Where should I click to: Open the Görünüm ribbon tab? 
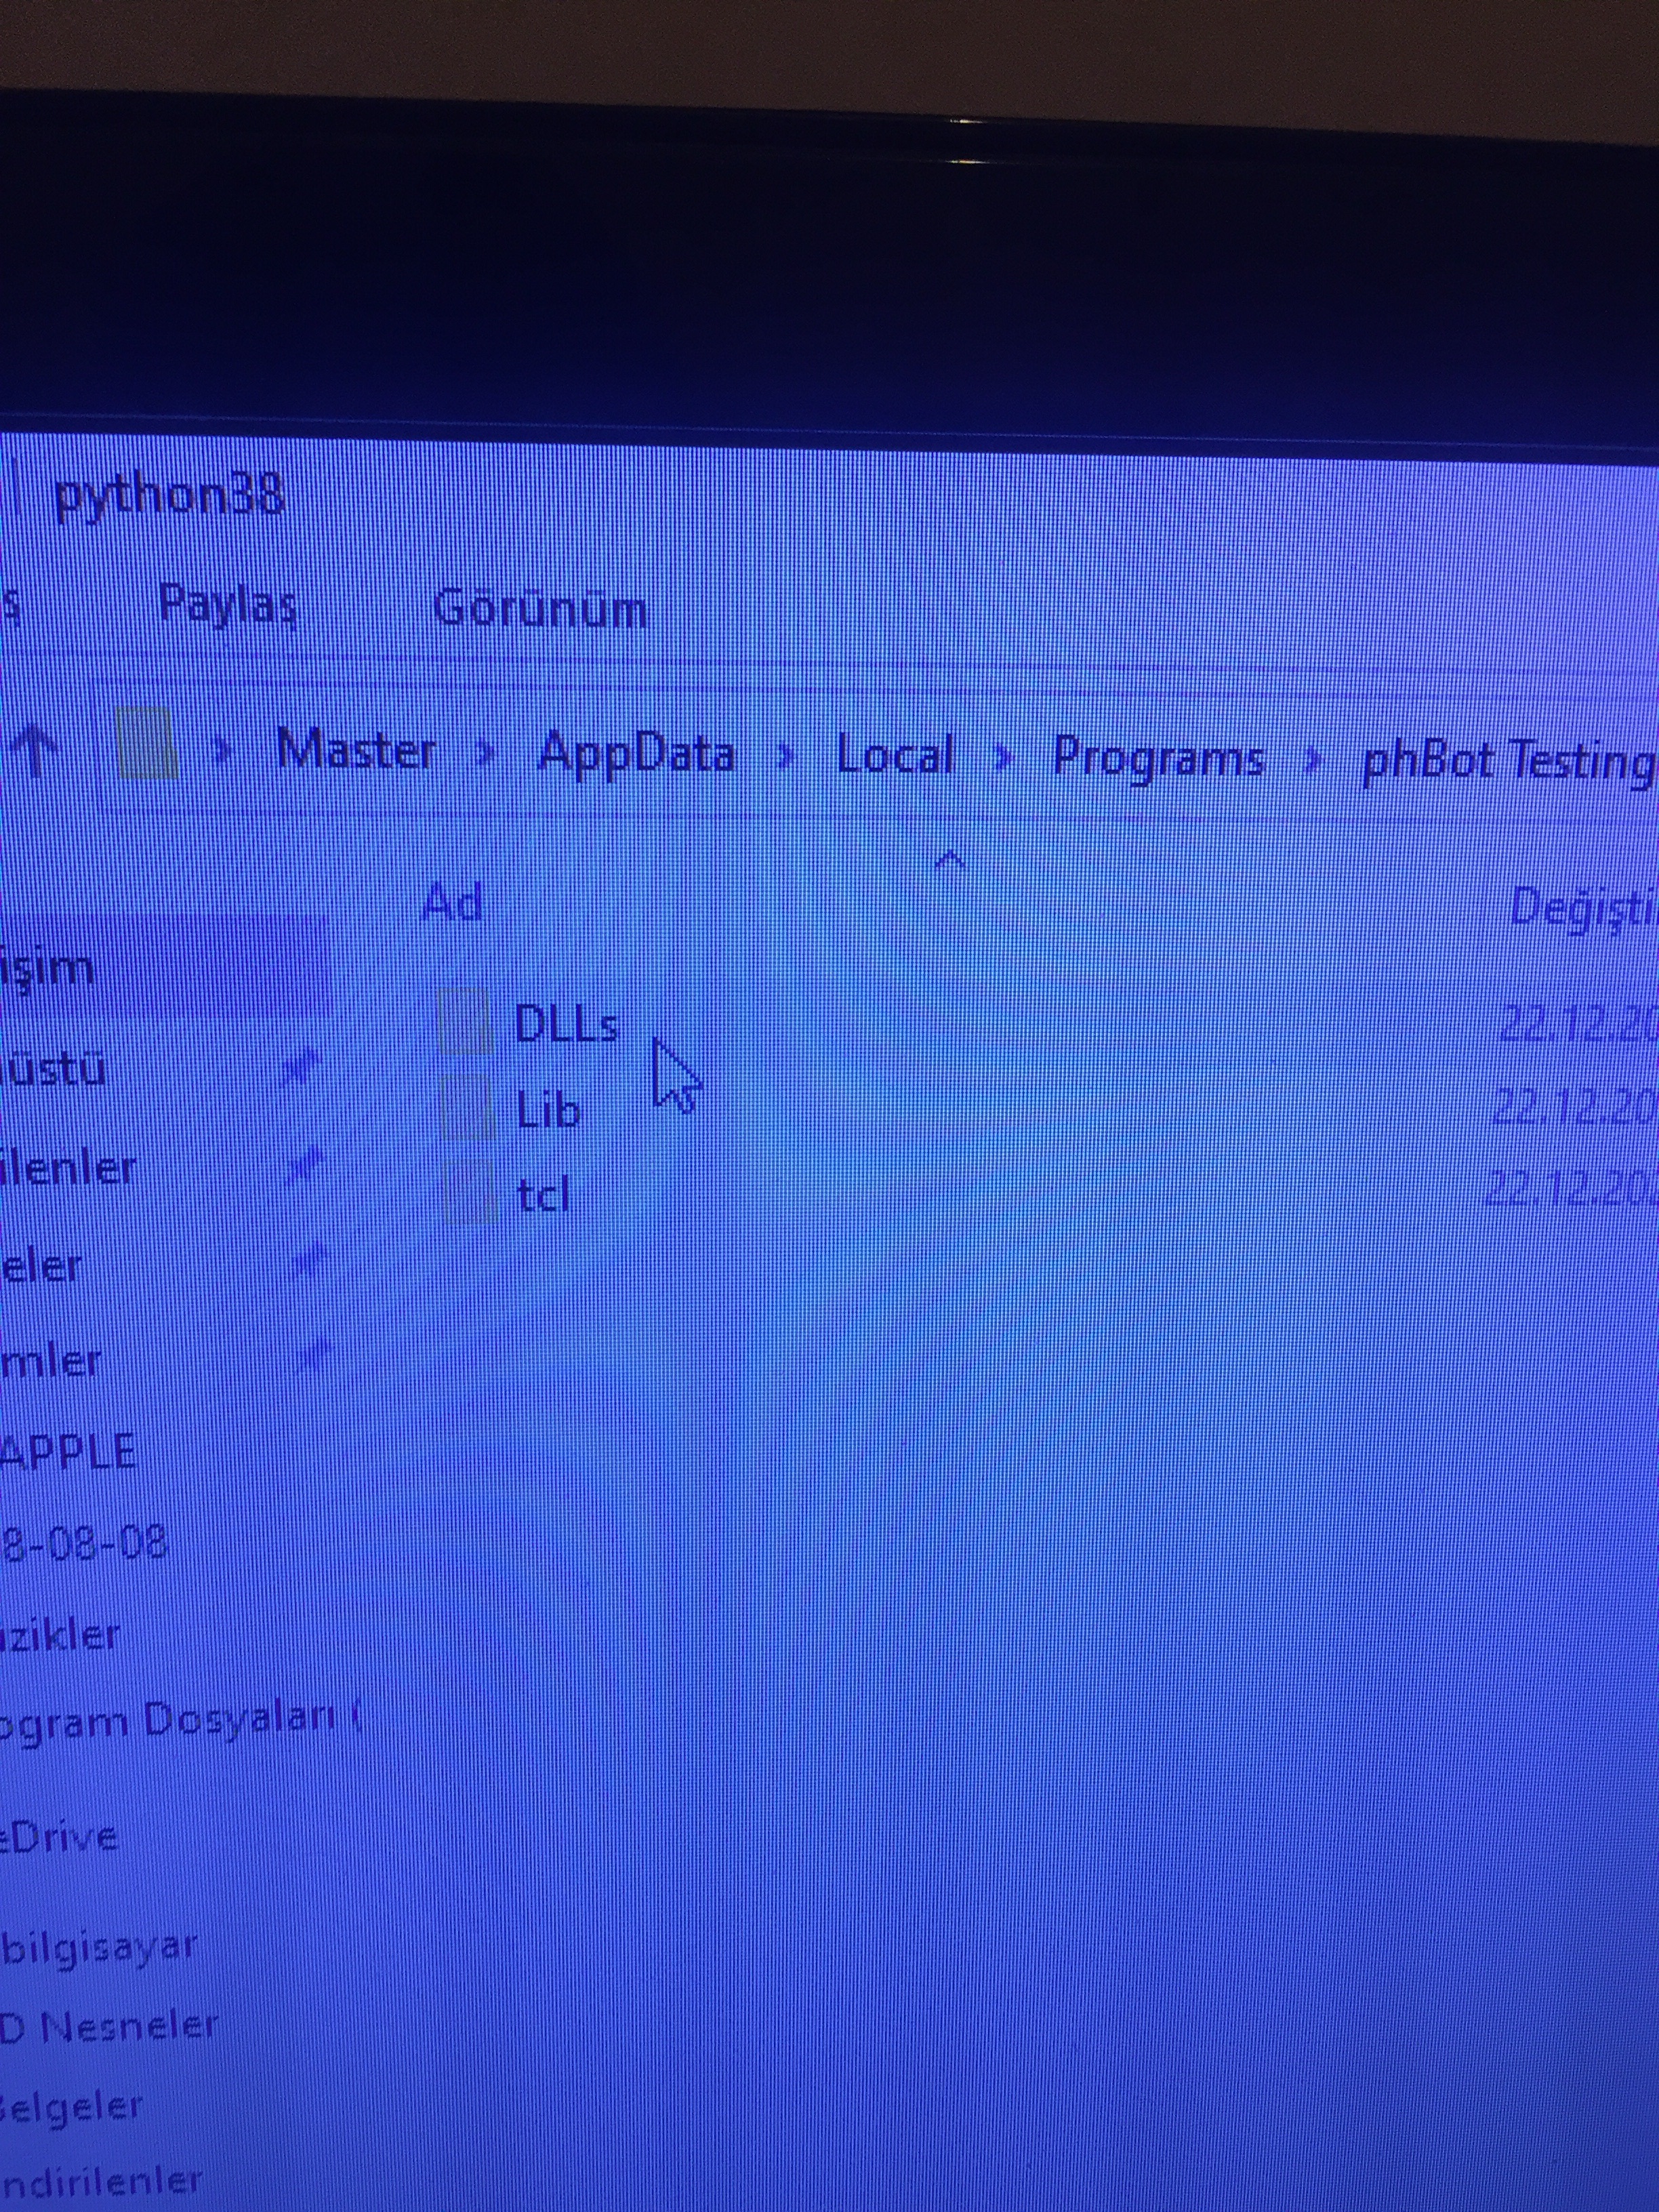tap(540, 608)
